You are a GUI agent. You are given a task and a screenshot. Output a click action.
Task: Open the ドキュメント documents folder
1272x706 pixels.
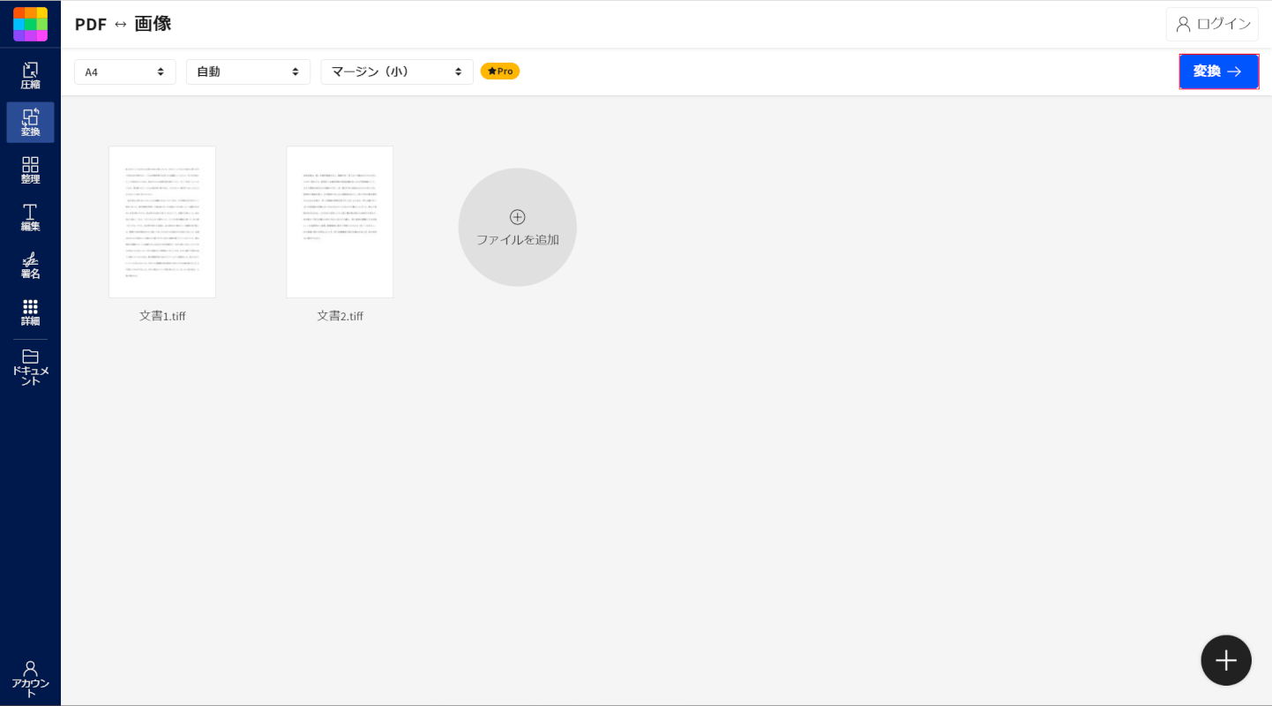pos(30,367)
